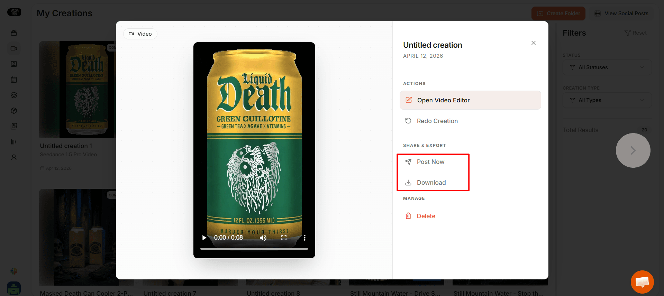This screenshot has height=296, width=664.
Task: Enter video fullscreen mode
Action: pos(284,238)
